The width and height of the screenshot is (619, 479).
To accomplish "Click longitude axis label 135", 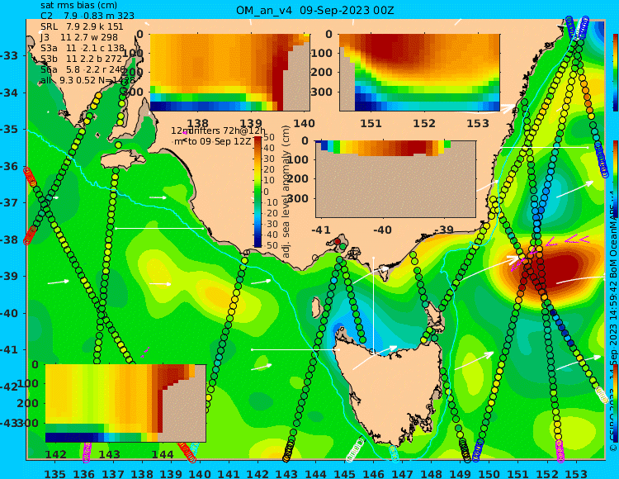I will [55, 473].
